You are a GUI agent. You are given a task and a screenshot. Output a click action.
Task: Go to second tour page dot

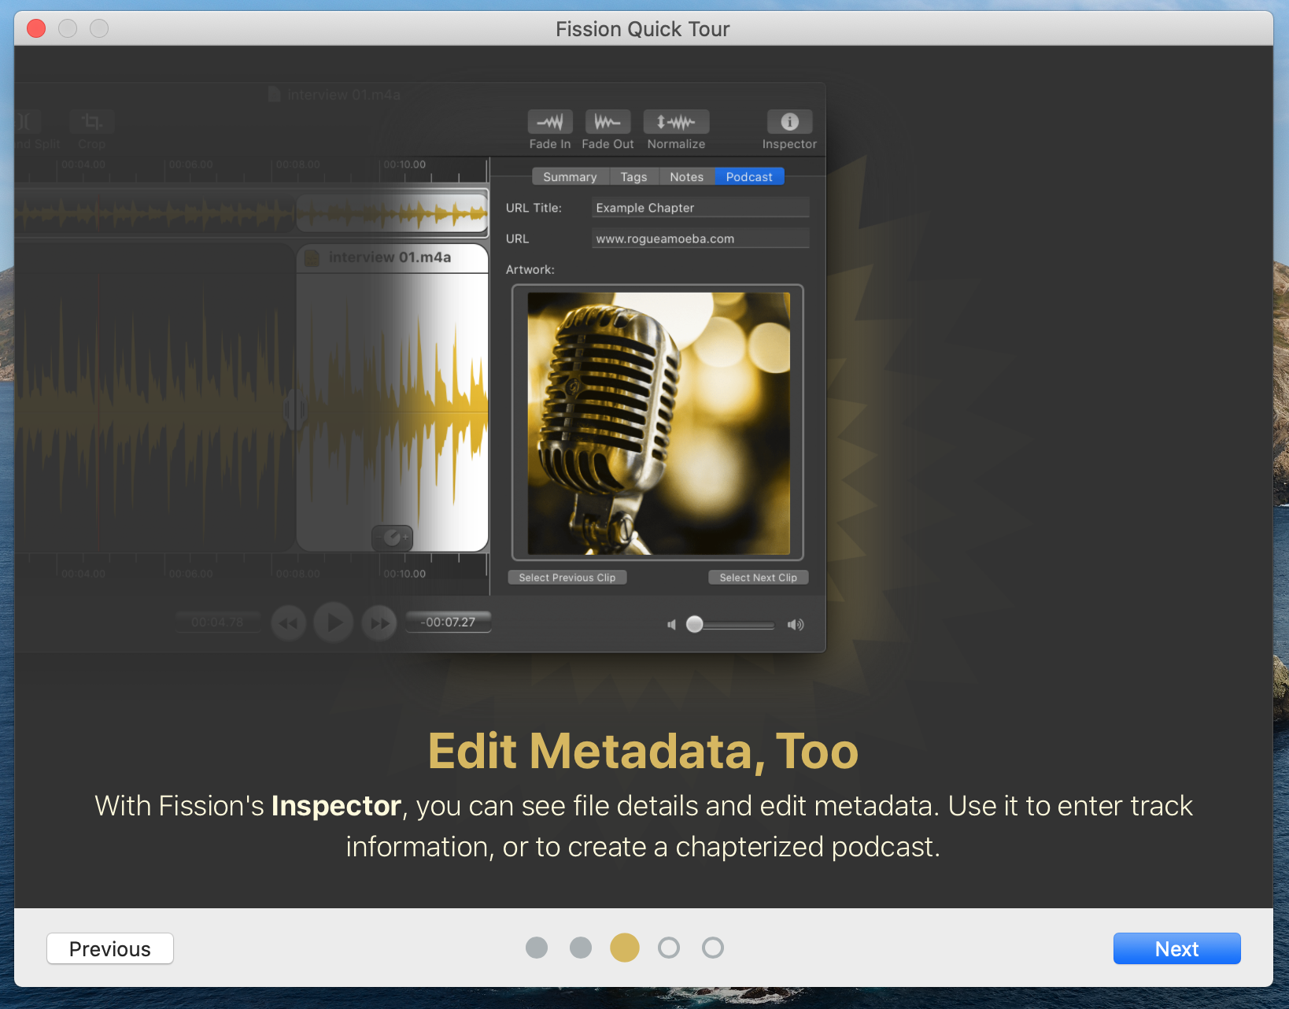point(581,948)
